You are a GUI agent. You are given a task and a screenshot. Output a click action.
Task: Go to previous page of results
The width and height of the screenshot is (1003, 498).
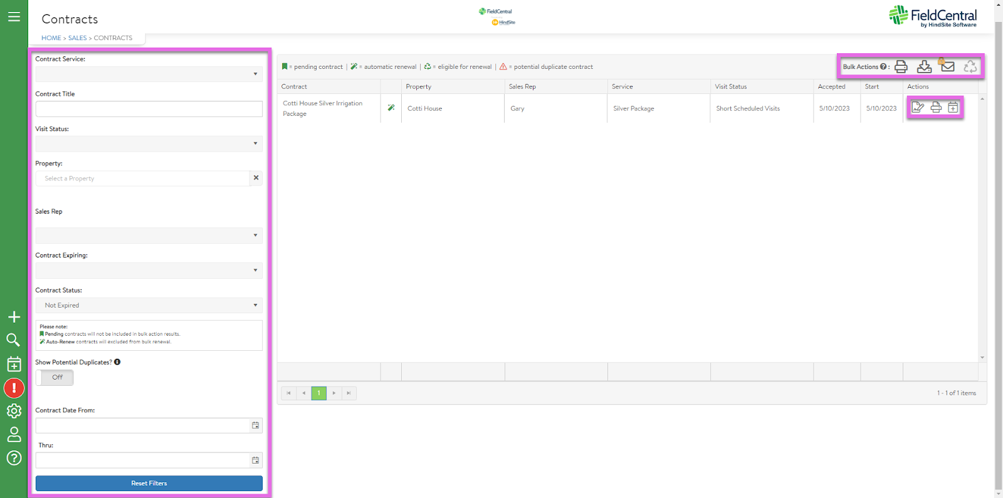click(303, 393)
